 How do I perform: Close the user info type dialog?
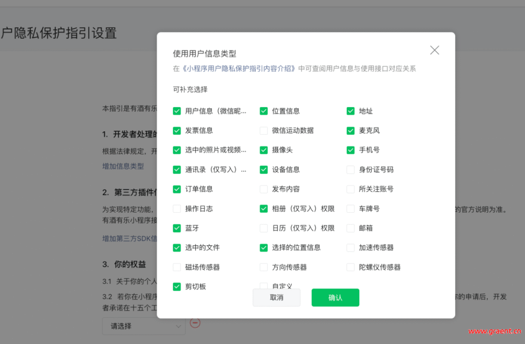coord(434,50)
